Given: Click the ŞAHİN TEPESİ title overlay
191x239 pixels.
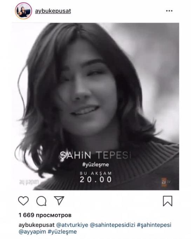Looking at the screenshot, I should click(x=96, y=155).
